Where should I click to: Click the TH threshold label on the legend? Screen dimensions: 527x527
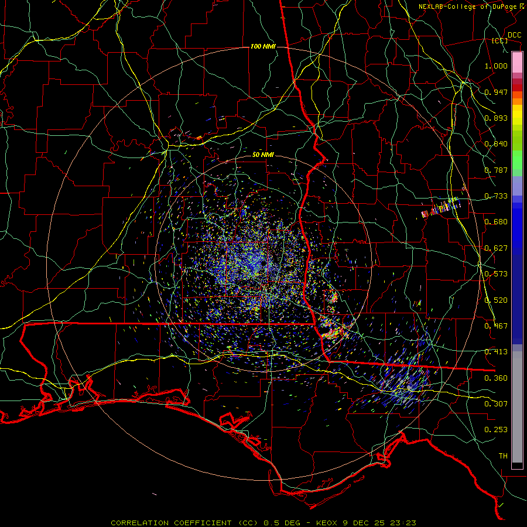(503, 456)
